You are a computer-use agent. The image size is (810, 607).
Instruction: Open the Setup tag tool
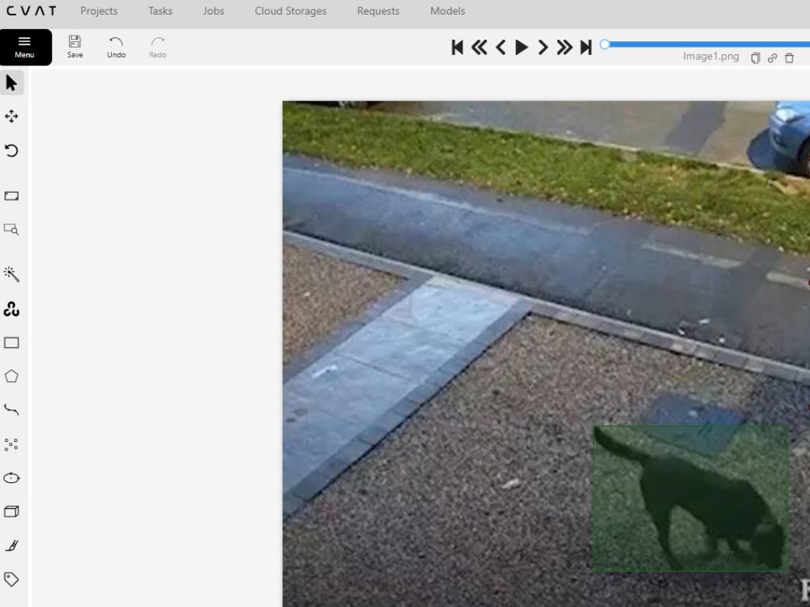[x=11, y=579]
